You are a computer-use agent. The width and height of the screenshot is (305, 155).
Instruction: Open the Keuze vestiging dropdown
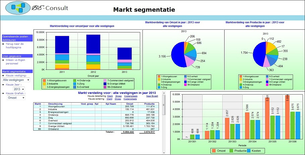pos(16,80)
